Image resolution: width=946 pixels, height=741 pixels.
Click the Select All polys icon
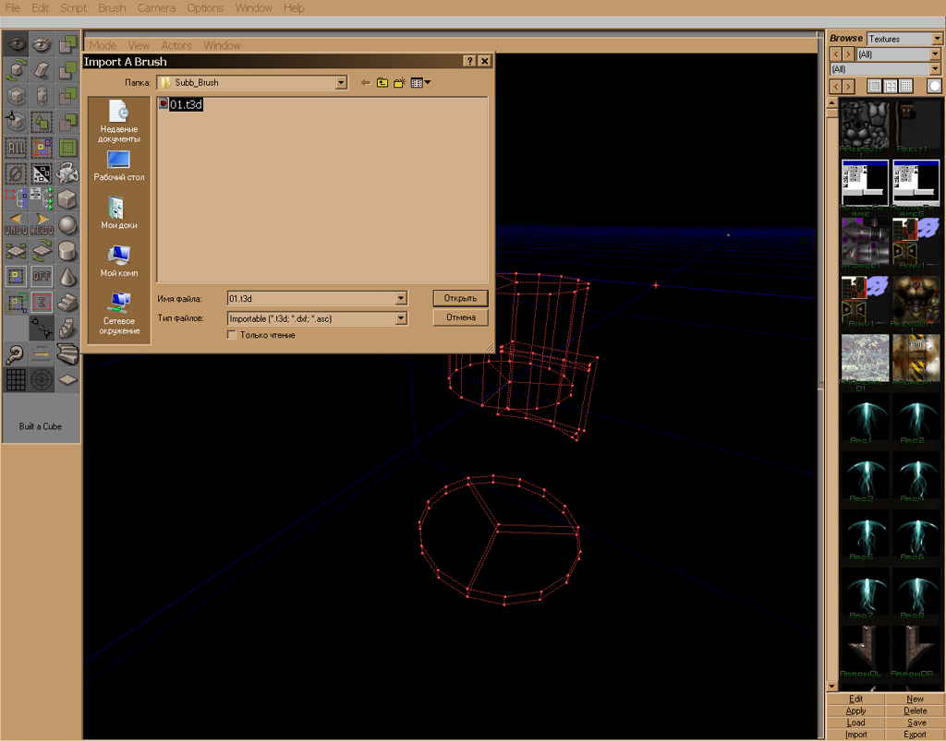(x=16, y=147)
